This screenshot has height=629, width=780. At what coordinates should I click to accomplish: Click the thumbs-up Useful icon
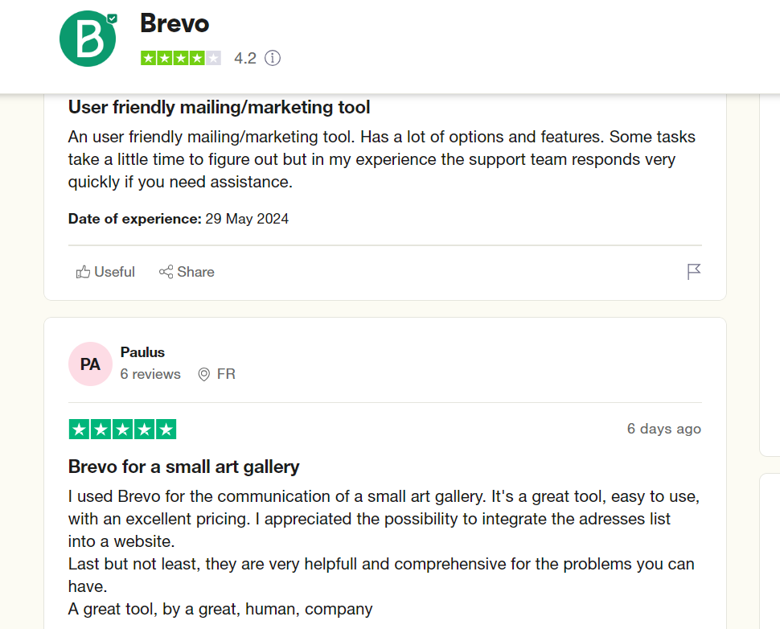tap(83, 272)
